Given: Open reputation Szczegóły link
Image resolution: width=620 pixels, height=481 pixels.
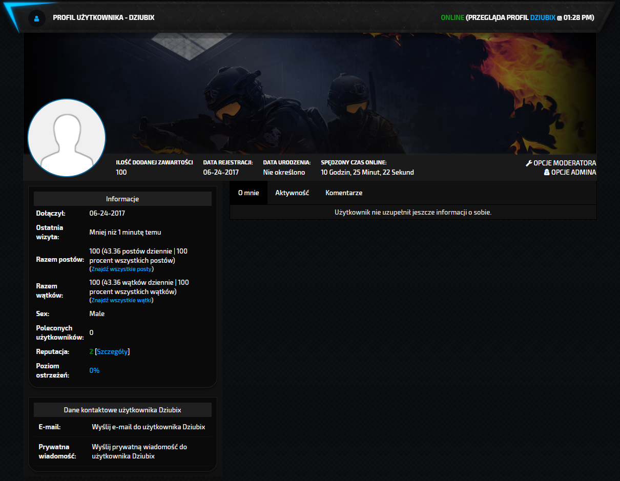Looking at the screenshot, I should (x=112, y=352).
